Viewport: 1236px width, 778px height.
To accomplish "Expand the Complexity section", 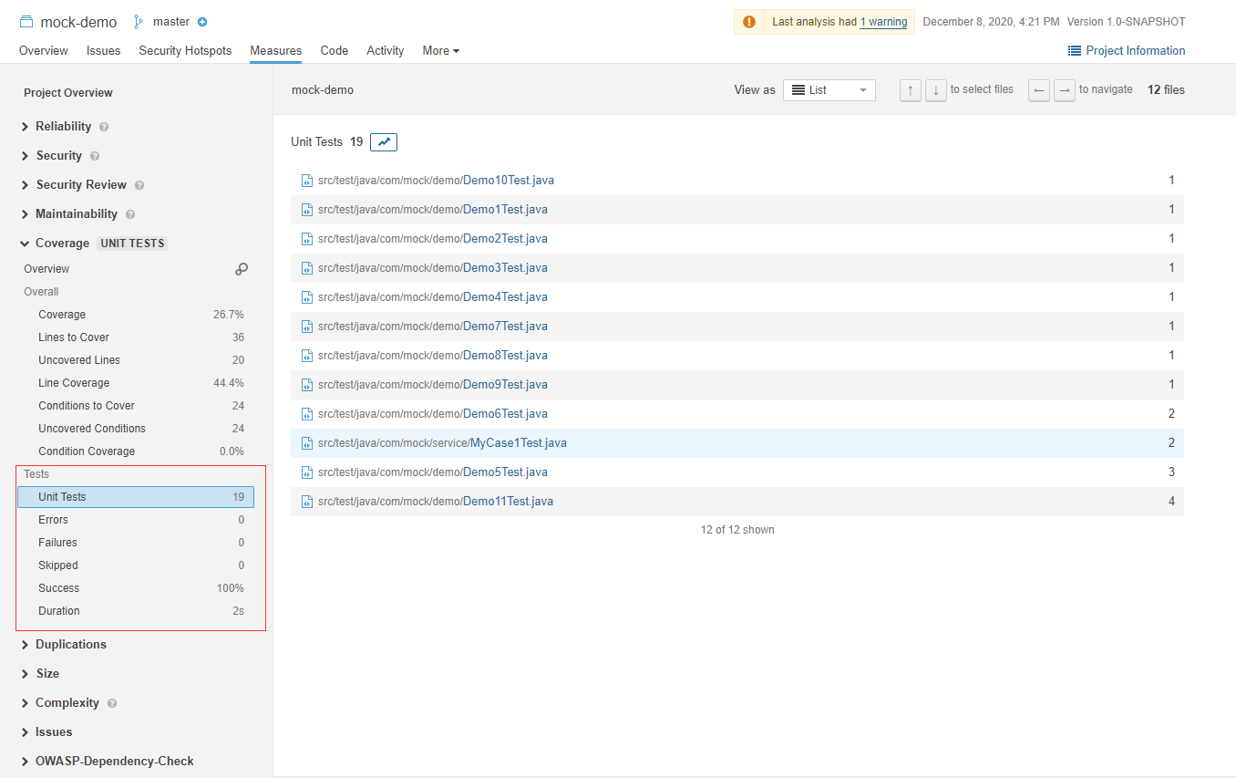I will pyautogui.click(x=60, y=703).
